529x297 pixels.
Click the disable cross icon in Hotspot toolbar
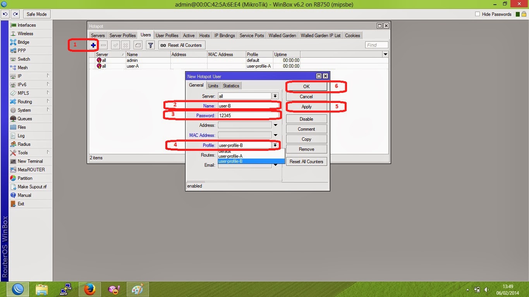point(125,45)
